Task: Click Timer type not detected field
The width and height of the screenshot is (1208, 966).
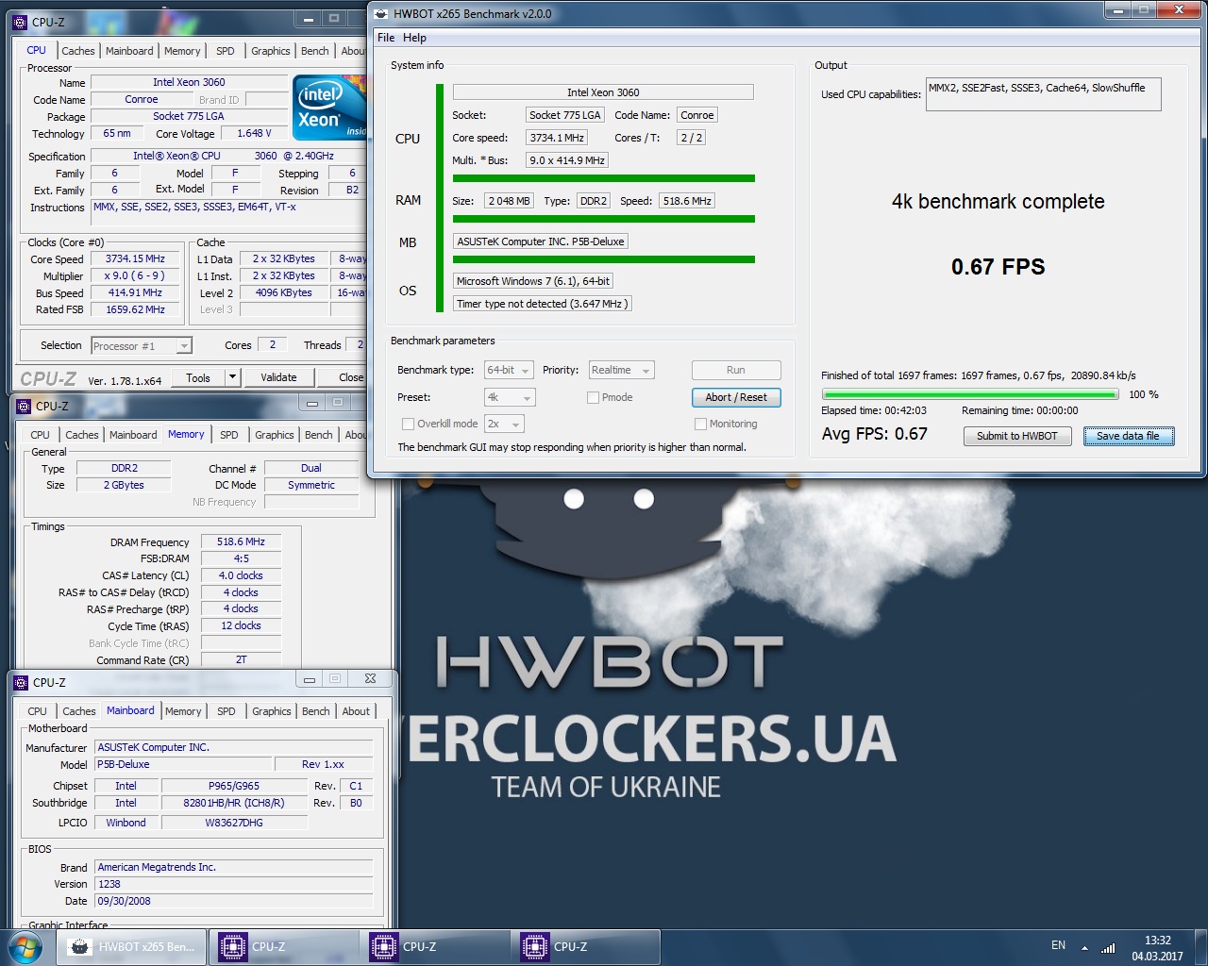Action: tap(542, 304)
